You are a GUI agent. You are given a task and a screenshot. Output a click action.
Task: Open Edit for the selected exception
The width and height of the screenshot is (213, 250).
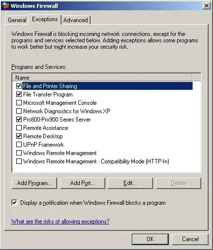click(x=130, y=183)
